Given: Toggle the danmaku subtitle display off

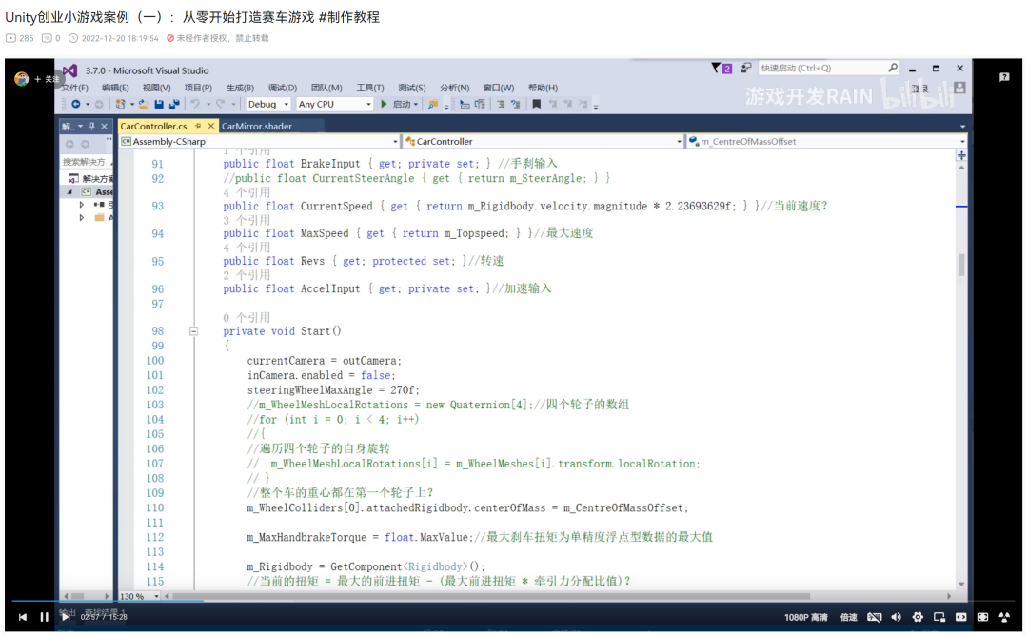Looking at the screenshot, I should coord(875,617).
